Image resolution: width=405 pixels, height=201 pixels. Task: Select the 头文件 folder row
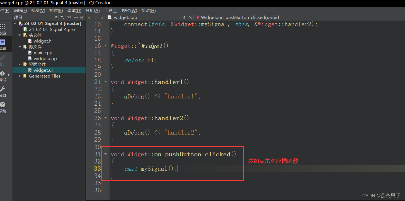[35, 35]
